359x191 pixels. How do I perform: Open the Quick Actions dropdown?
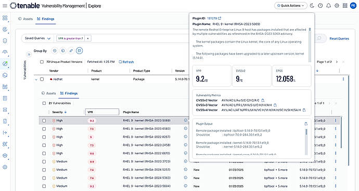point(290,6)
